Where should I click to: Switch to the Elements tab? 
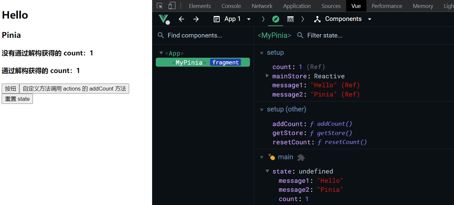click(x=200, y=6)
